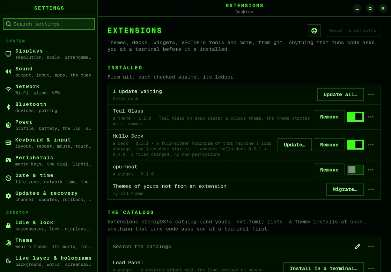The height and width of the screenshot is (272, 391).
Task: Close the Settings window
Action: pos(383,8)
